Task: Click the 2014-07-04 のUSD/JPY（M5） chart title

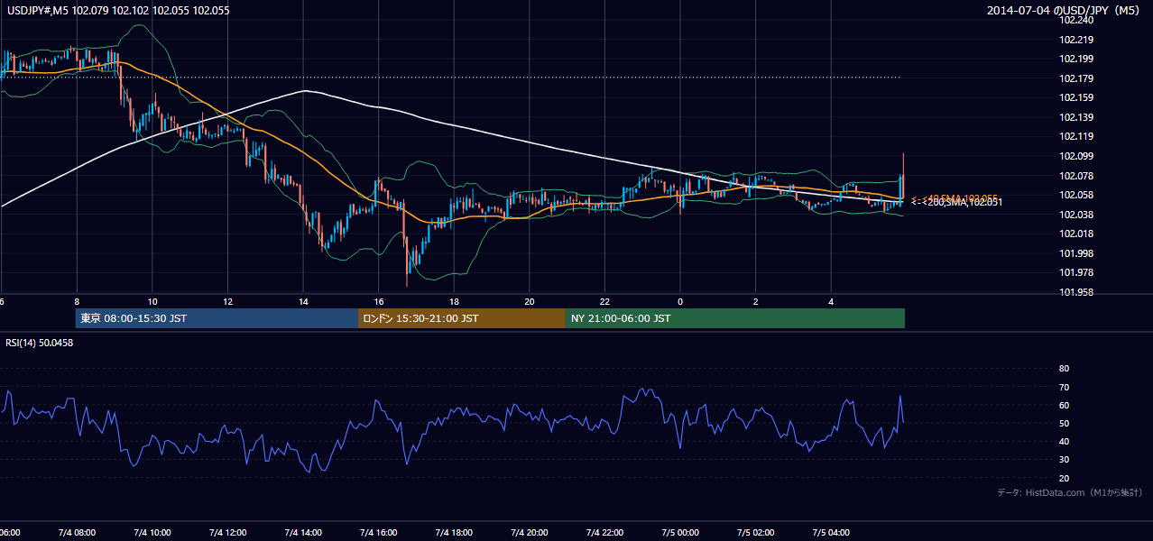Action: [x=1065, y=11]
